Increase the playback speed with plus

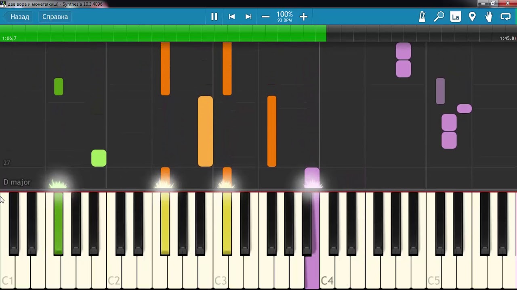point(304,17)
